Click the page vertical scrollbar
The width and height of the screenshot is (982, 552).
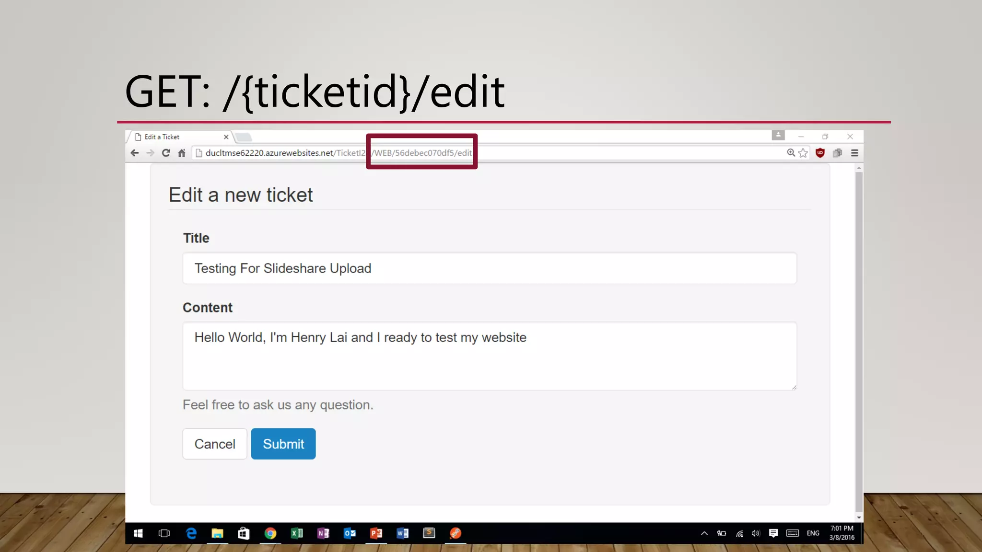click(x=859, y=342)
